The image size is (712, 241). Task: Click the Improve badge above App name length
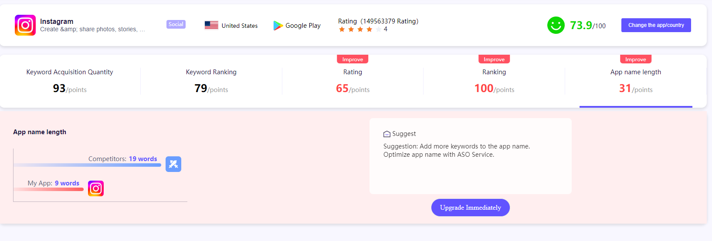point(636,59)
